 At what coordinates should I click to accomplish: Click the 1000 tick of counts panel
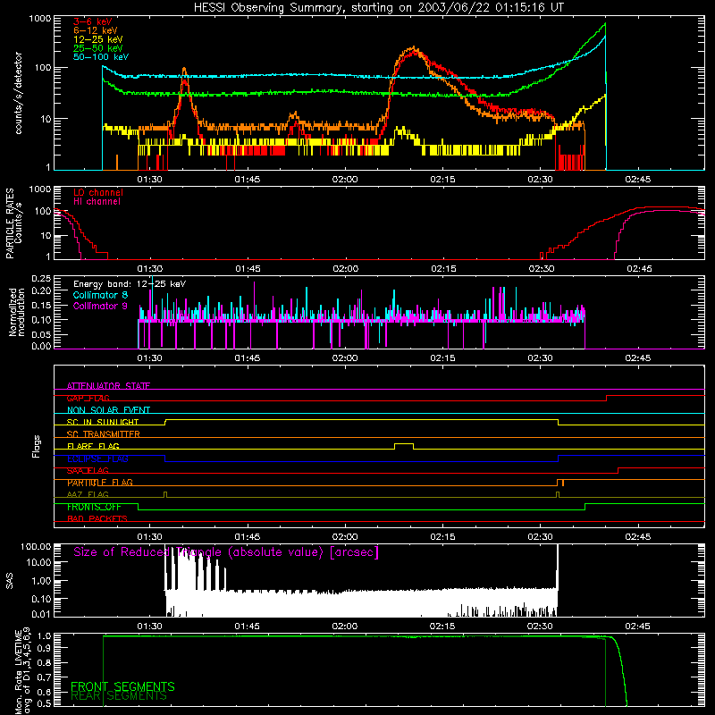coord(40,19)
